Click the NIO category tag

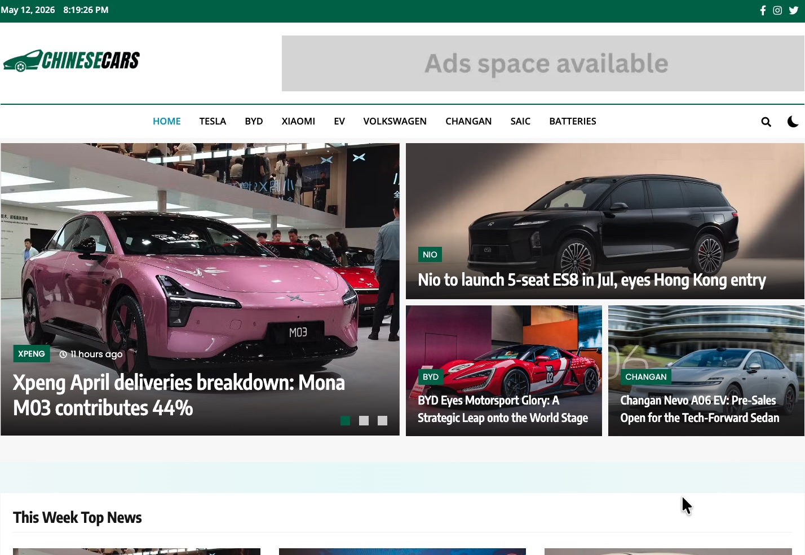(430, 255)
